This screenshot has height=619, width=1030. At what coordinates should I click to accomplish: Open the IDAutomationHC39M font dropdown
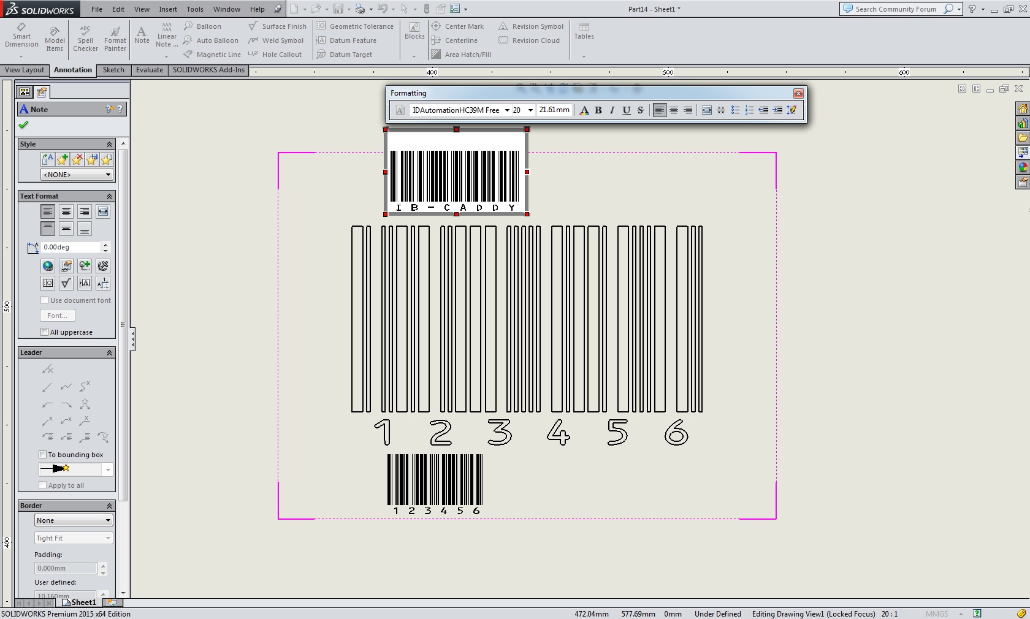tap(507, 110)
